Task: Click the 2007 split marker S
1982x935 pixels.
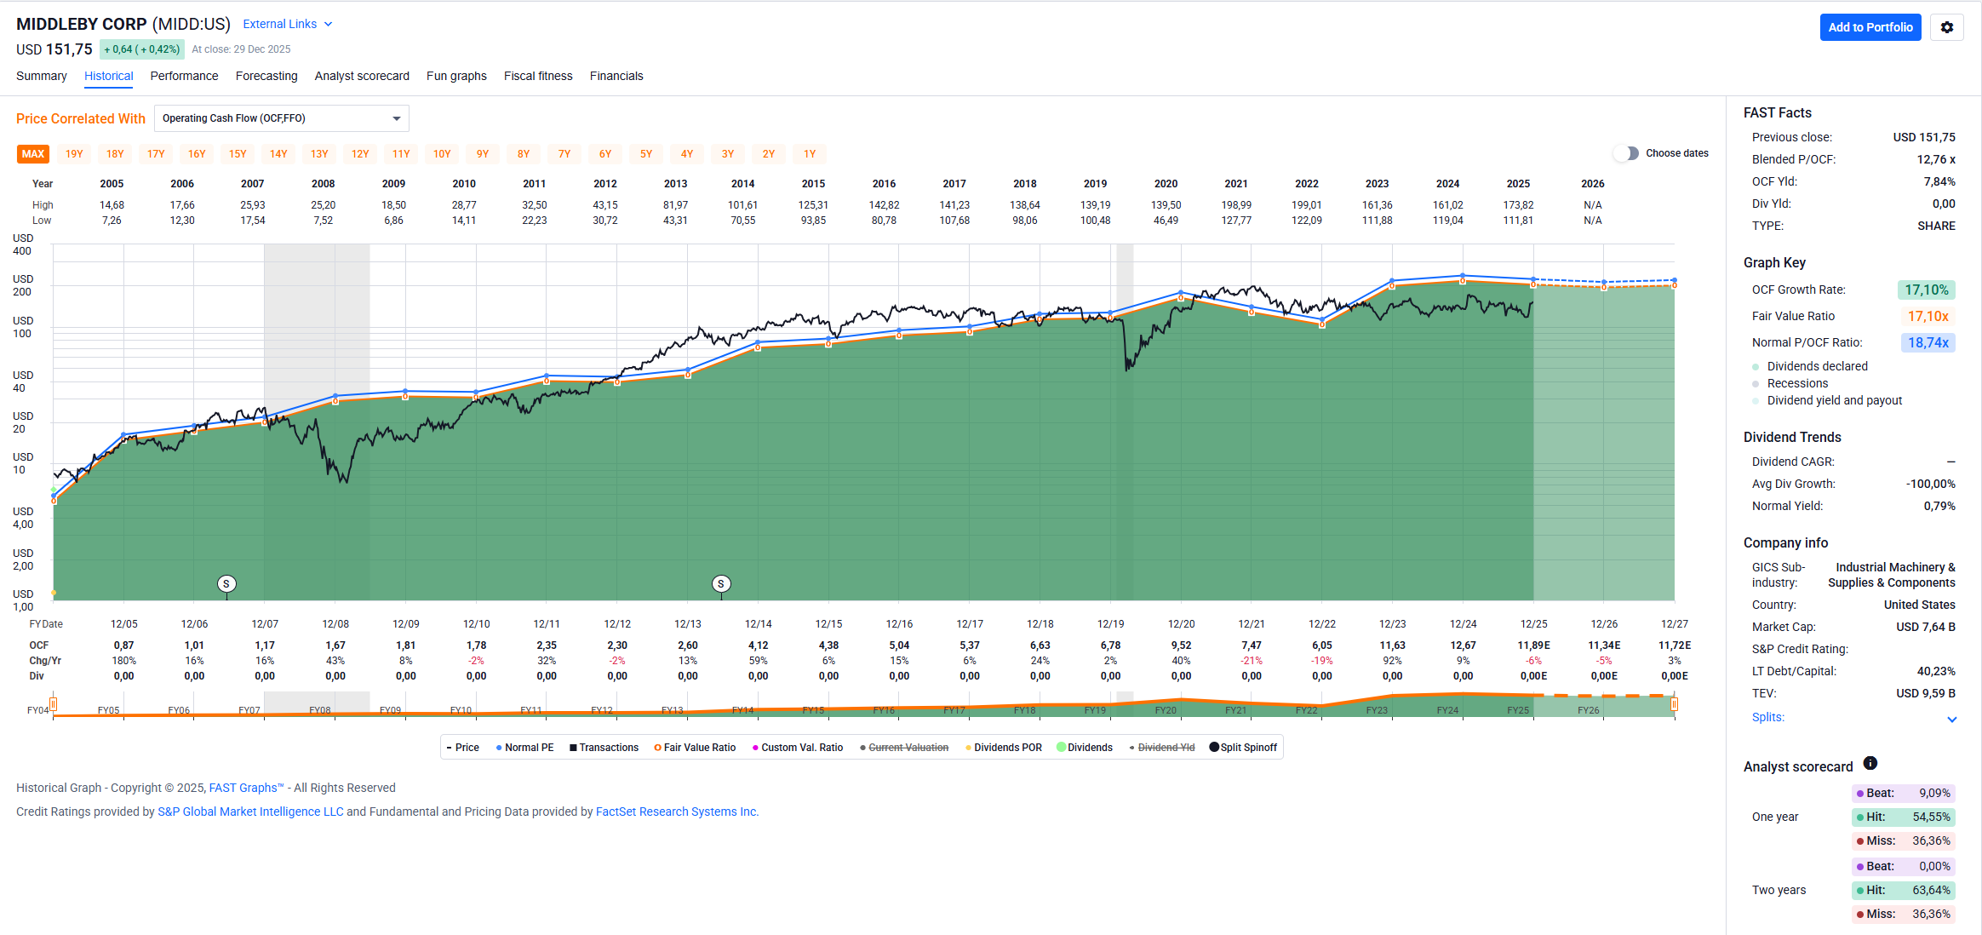Action: coord(226,583)
